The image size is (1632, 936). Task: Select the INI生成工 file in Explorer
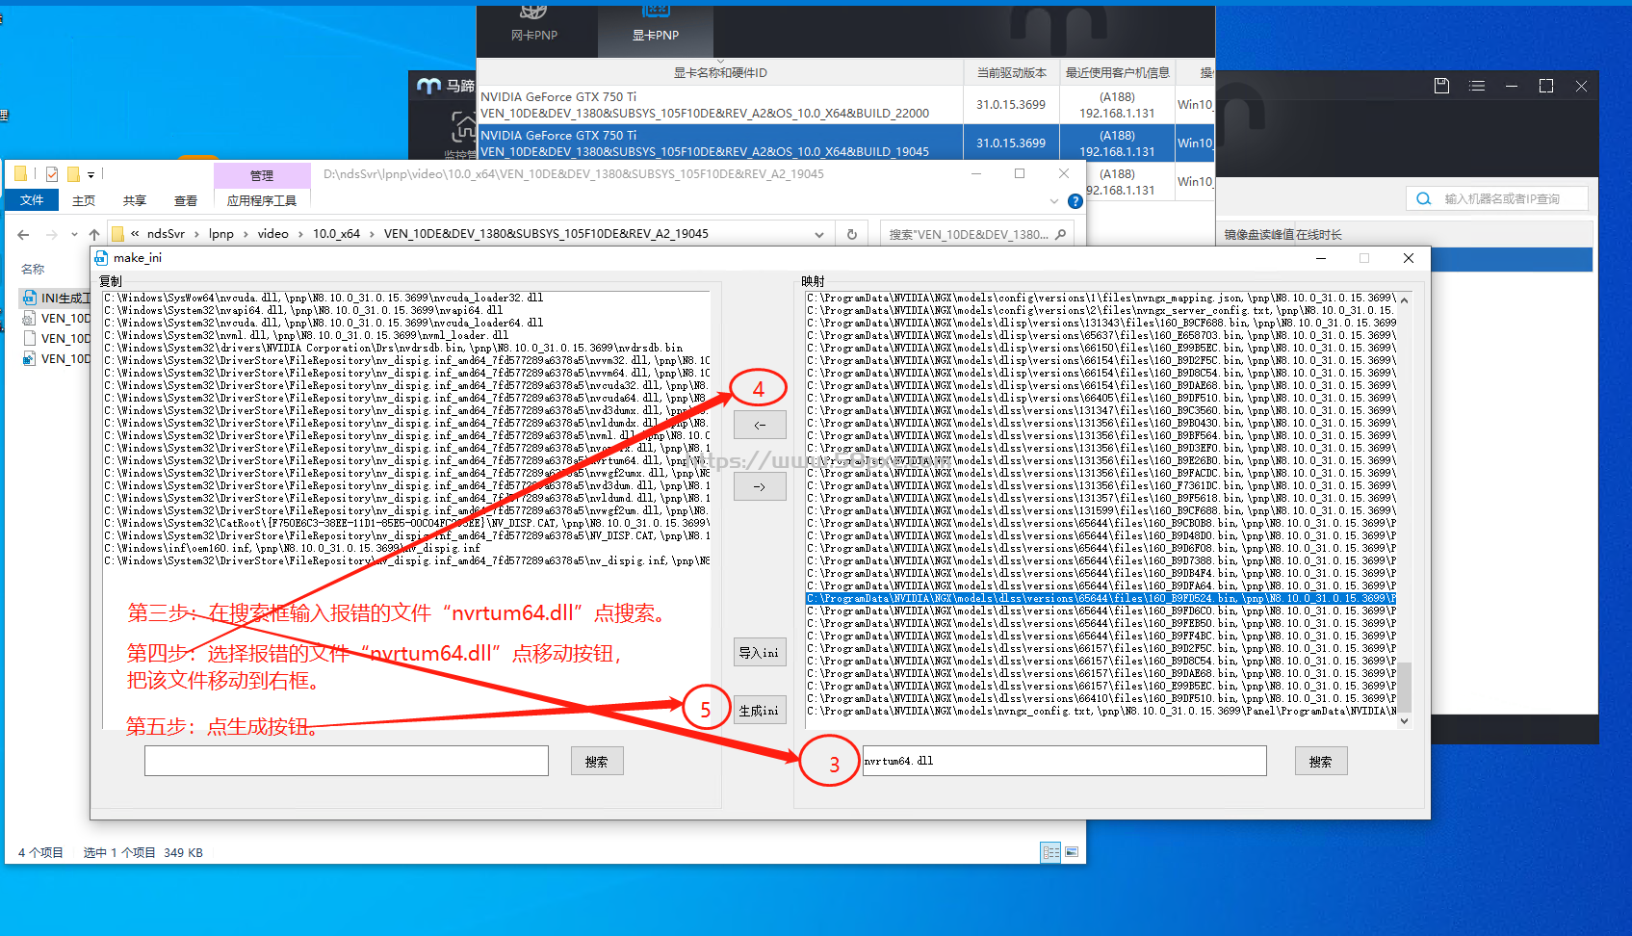[56, 298]
